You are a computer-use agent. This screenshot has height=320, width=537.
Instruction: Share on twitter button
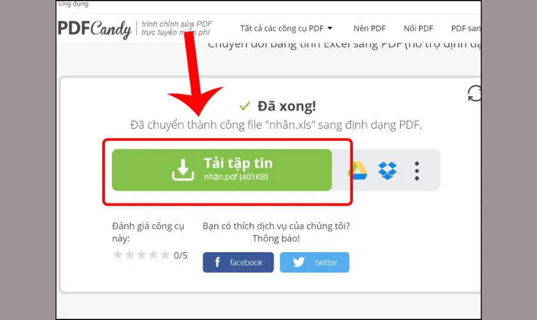point(315,262)
